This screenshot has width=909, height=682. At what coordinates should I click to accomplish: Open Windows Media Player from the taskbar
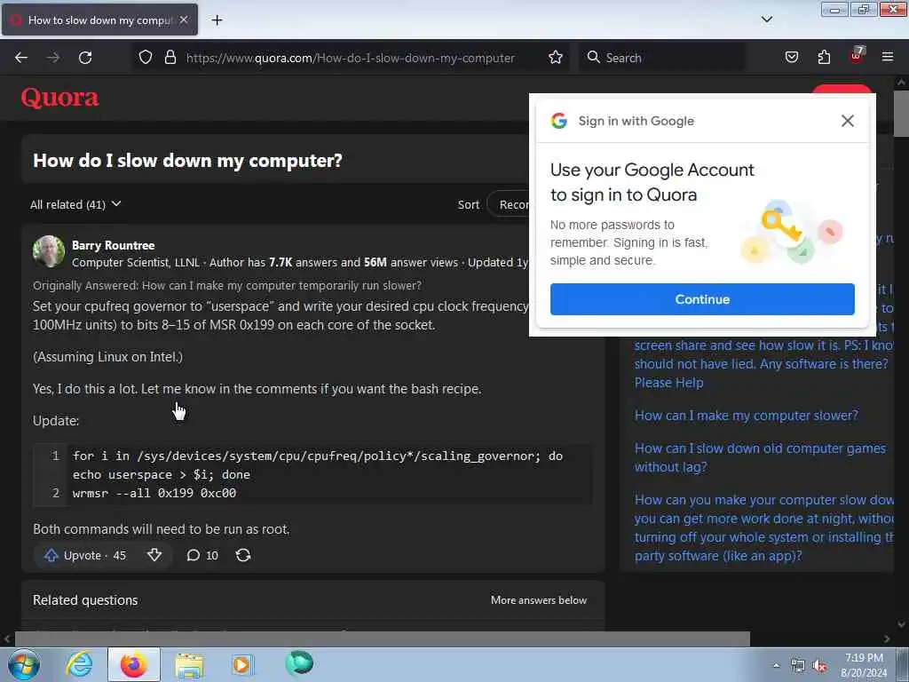click(x=242, y=664)
